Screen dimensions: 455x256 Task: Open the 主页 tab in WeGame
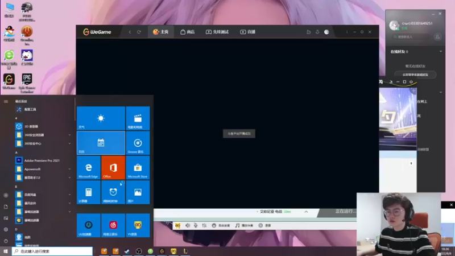coord(161,32)
